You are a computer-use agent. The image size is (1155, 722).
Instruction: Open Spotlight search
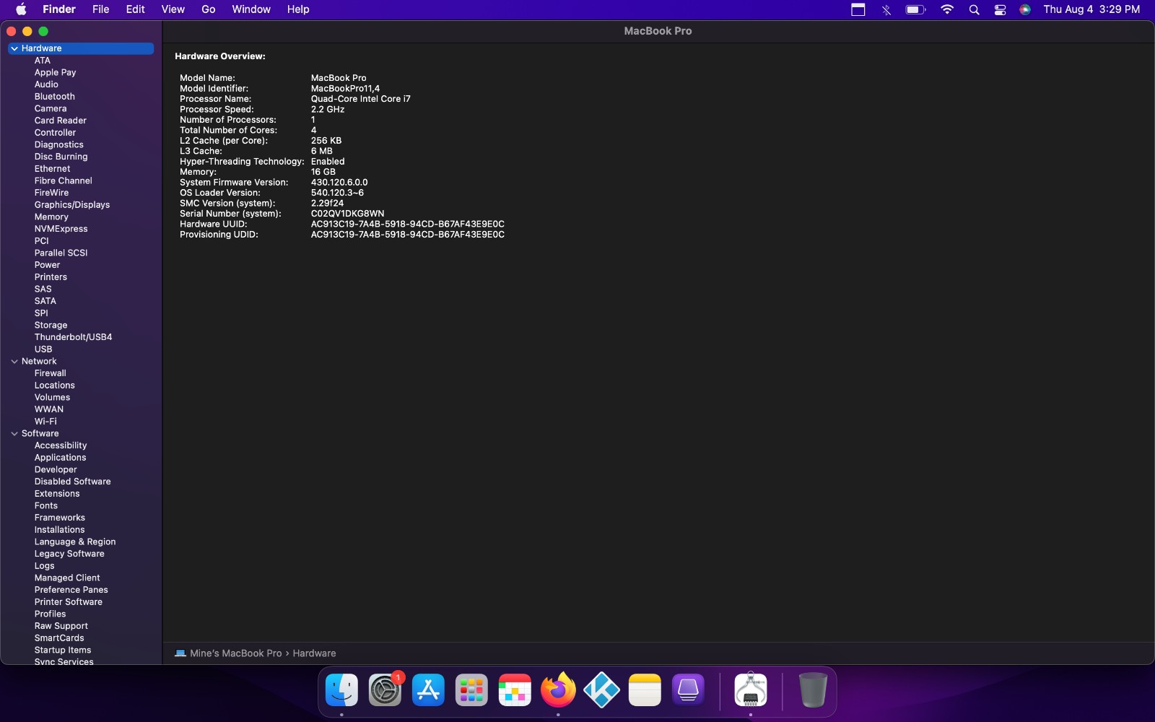(x=974, y=9)
